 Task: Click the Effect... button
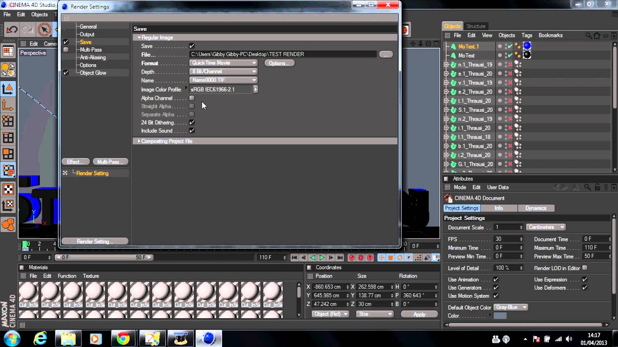click(76, 162)
